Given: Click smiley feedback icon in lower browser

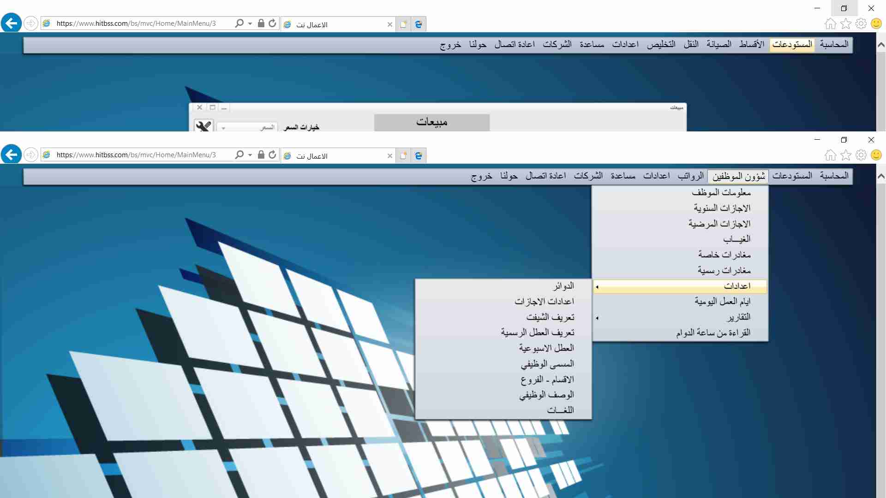Looking at the screenshot, I should (x=876, y=155).
